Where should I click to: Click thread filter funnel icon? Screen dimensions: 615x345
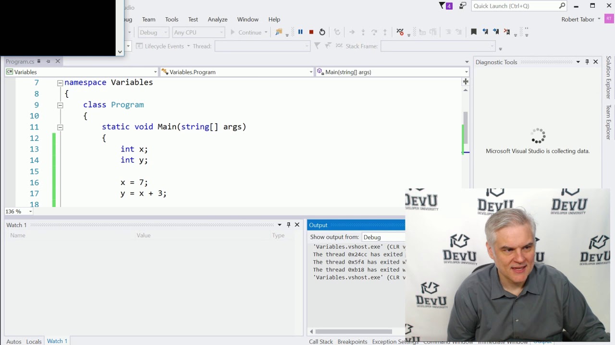(317, 46)
